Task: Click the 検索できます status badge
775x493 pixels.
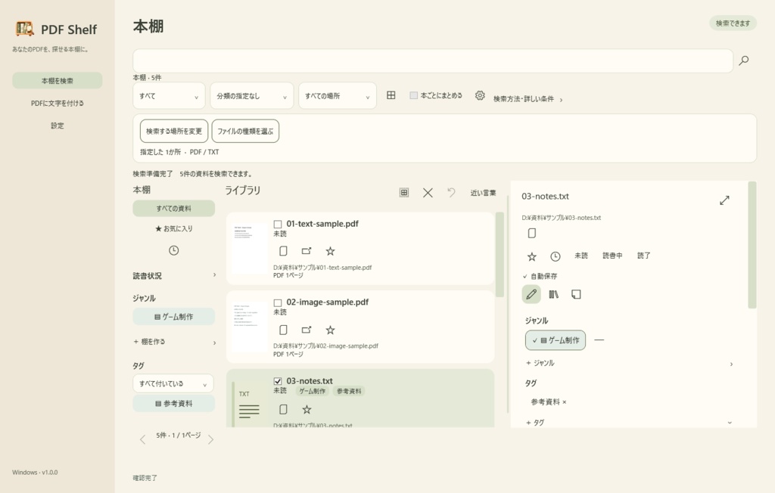Action: (733, 23)
